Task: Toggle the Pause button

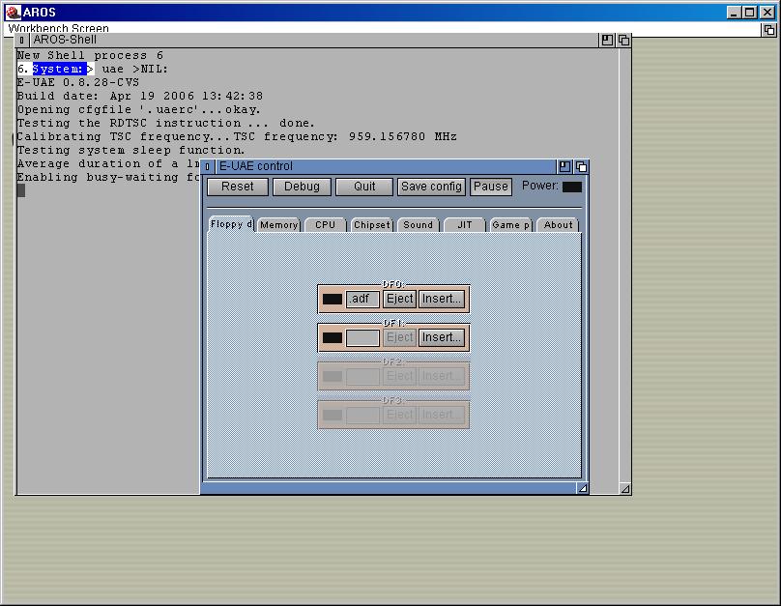Action: coord(491,187)
